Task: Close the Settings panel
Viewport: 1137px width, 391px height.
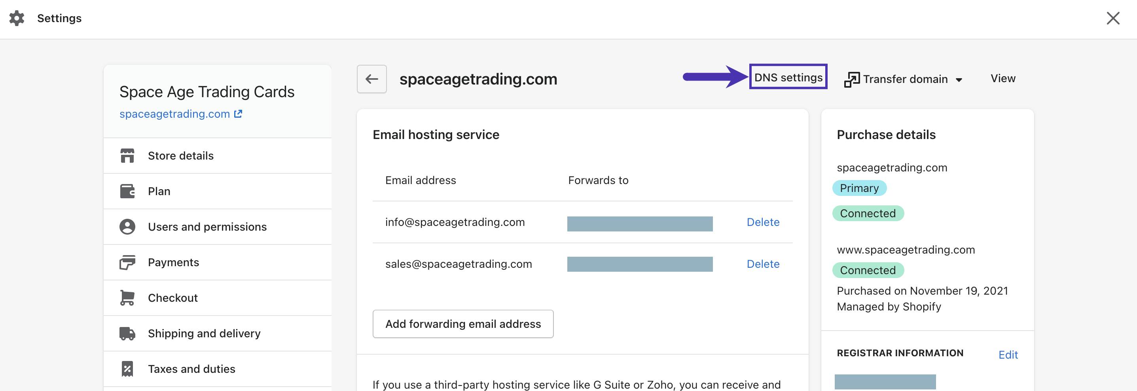Action: click(1113, 18)
